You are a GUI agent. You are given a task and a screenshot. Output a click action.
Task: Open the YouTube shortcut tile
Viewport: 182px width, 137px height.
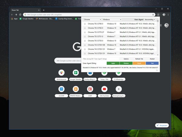pyautogui.click(x=104, y=89)
